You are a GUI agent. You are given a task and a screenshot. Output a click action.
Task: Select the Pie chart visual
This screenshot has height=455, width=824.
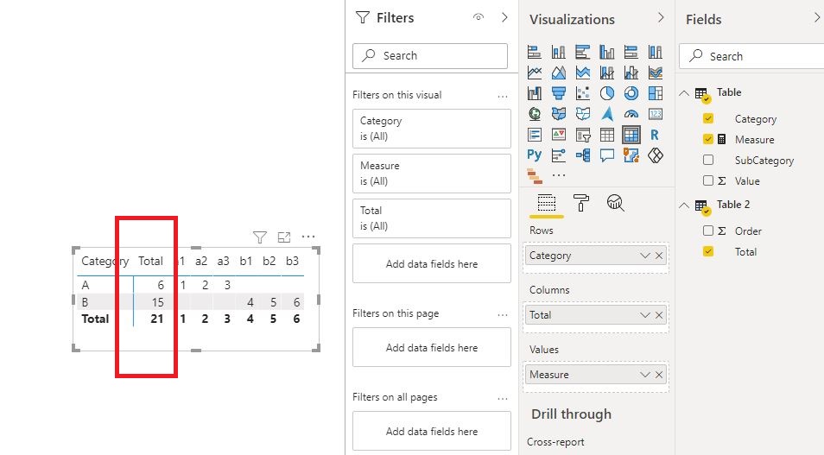click(607, 93)
